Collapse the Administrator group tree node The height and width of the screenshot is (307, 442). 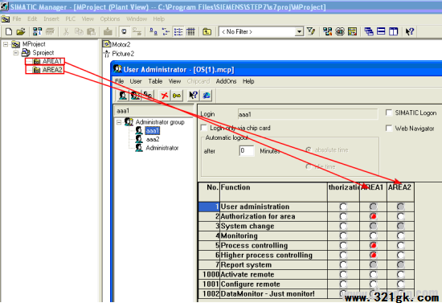[x=119, y=122]
